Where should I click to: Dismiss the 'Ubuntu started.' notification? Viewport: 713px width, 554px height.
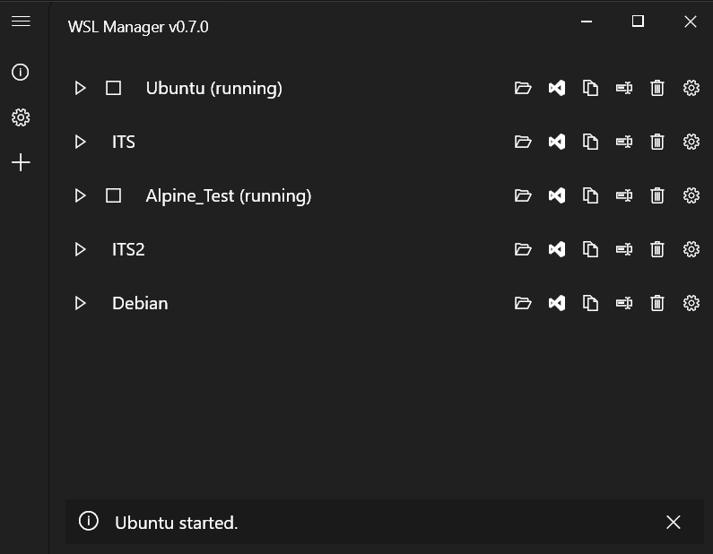point(673,522)
